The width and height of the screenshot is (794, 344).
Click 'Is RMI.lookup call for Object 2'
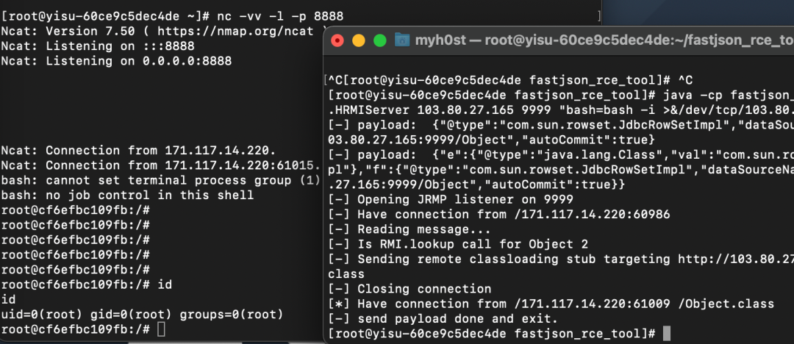(458, 244)
